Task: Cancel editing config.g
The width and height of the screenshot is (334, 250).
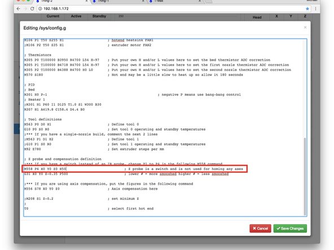Action: pos(260,229)
